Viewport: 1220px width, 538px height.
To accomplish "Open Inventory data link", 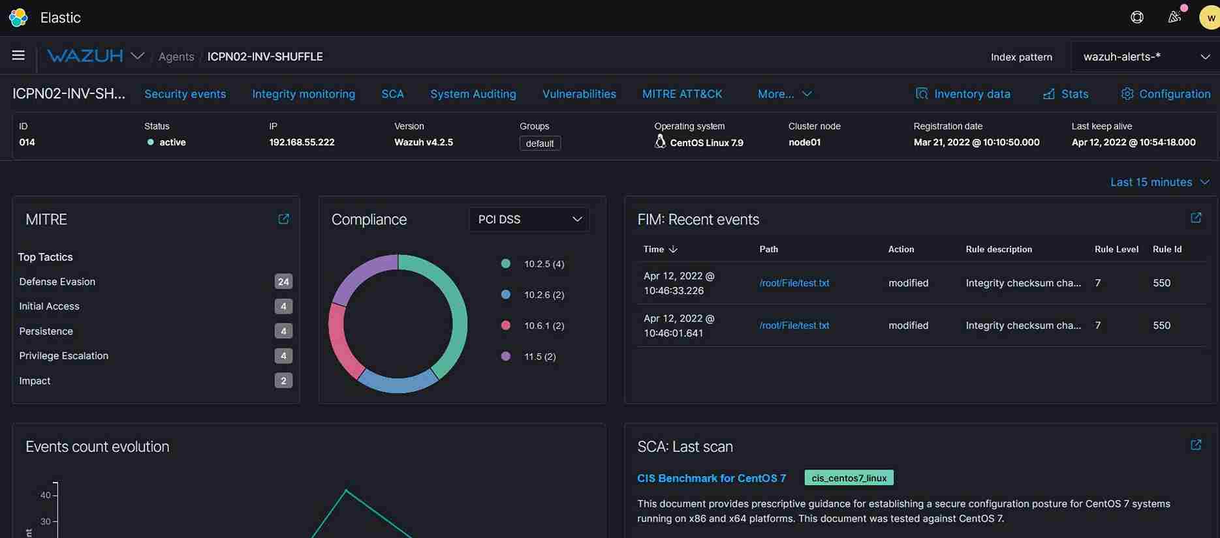I will pyautogui.click(x=972, y=94).
